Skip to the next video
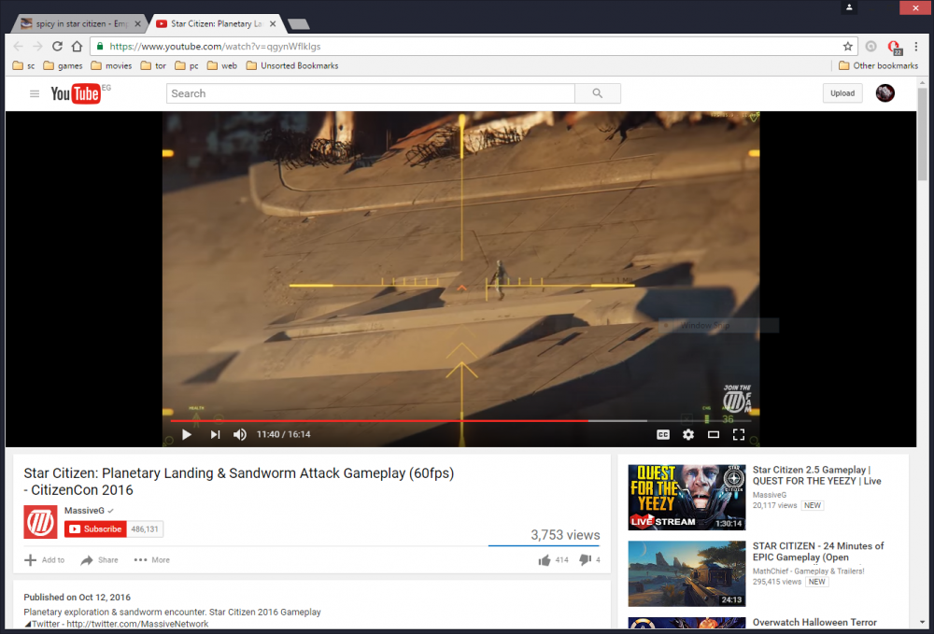The image size is (934, 634). (215, 434)
